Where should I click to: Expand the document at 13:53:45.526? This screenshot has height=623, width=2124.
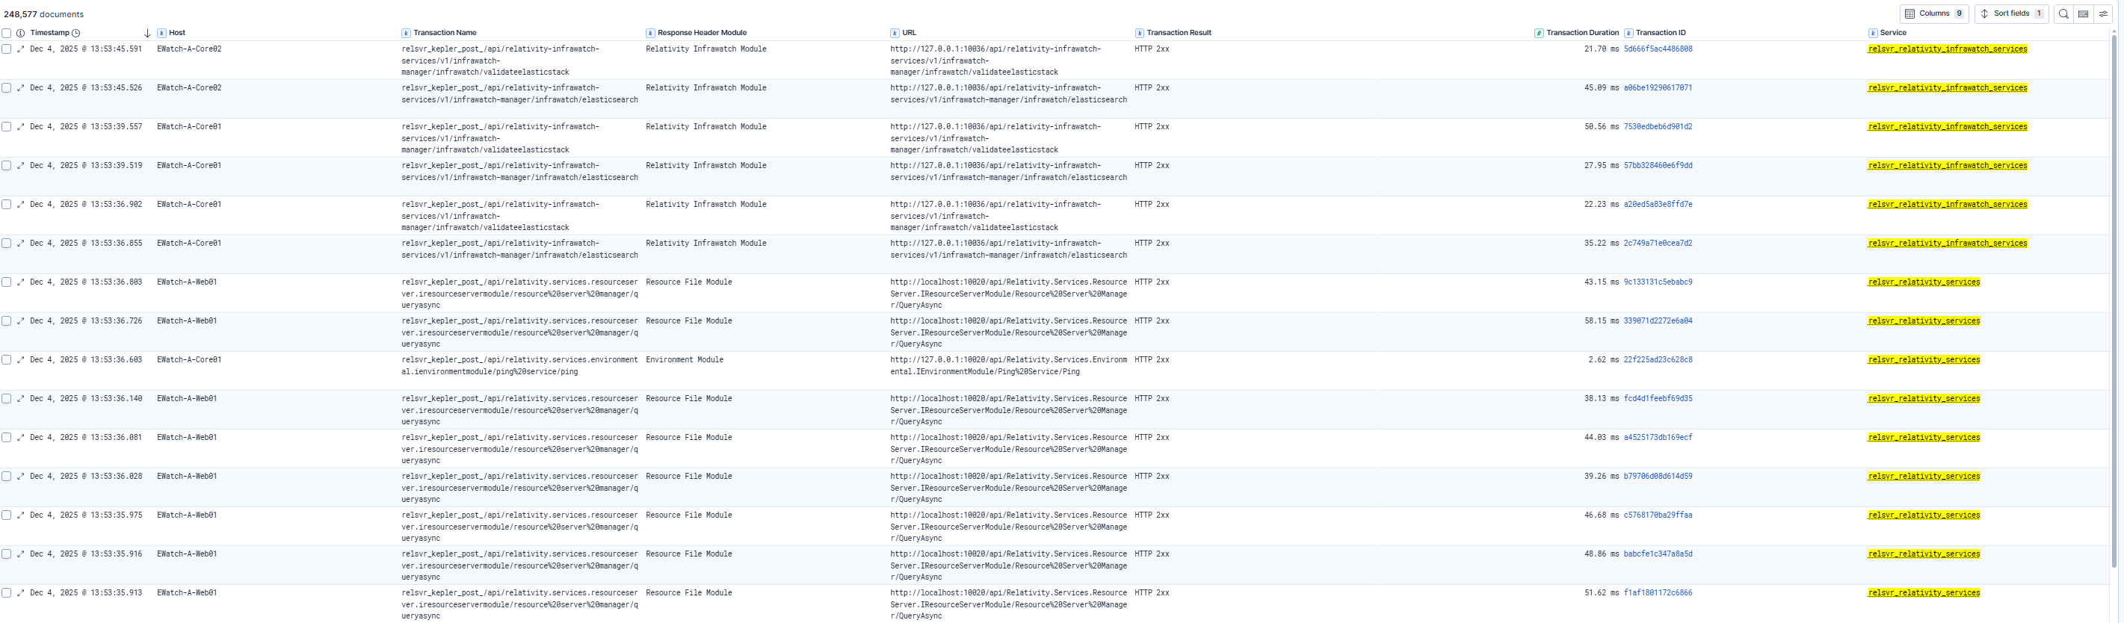(21, 88)
